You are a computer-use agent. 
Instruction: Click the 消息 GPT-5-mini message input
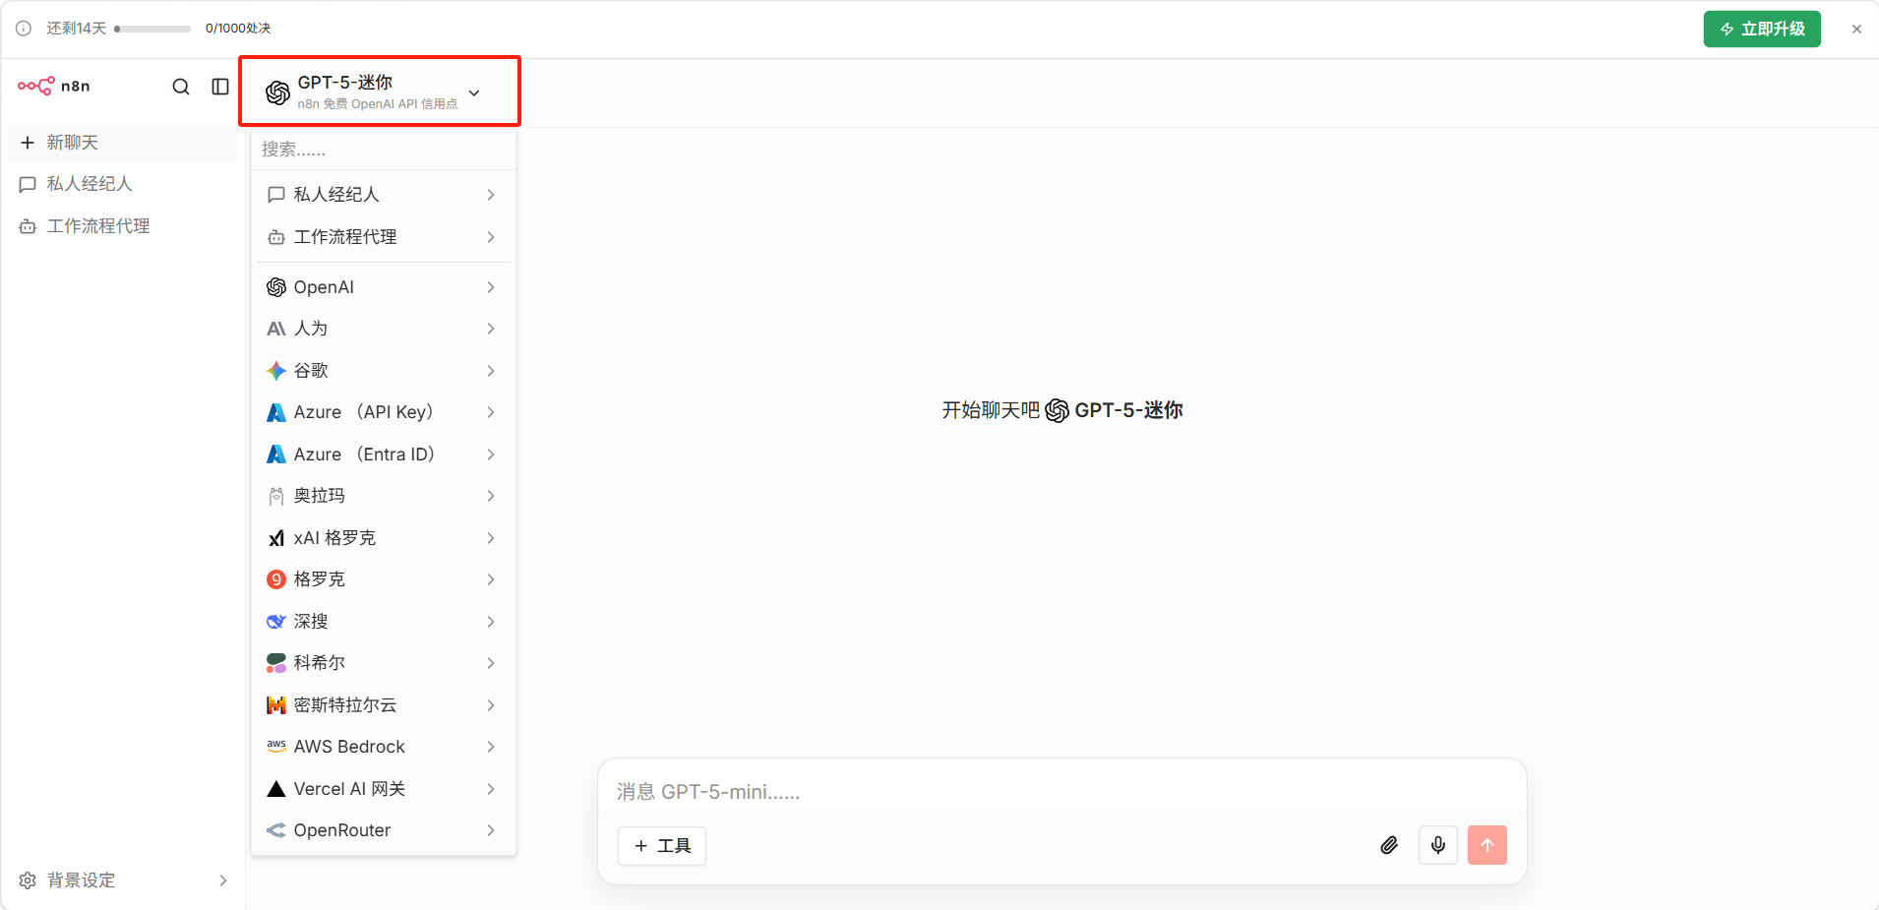pos(1061,792)
